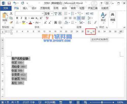This screenshot has width=127, height=104.
Task: Open the font name dropdown arrow
Action: point(43,14)
